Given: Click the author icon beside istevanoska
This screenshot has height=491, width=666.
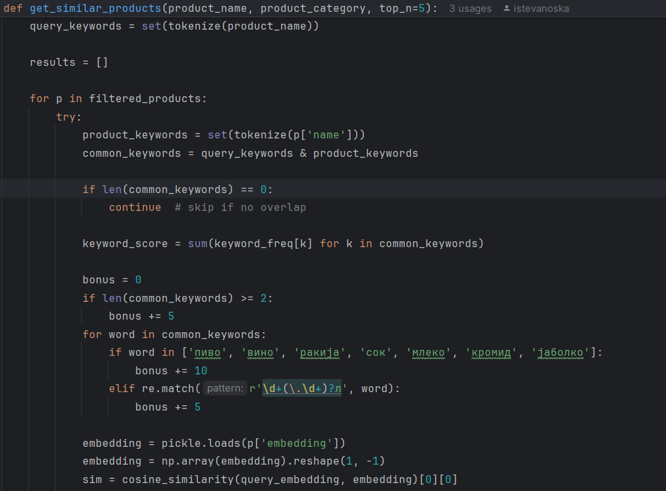Looking at the screenshot, I should [x=506, y=9].
